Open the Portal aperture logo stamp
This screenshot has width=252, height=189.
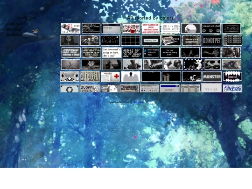point(70,89)
